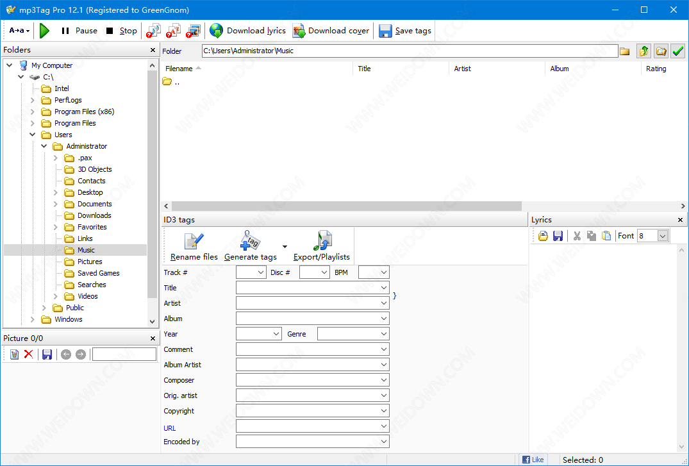Viewport: 689px width, 466px height.
Task: Expand the Desktop folder node
Action: pos(55,192)
